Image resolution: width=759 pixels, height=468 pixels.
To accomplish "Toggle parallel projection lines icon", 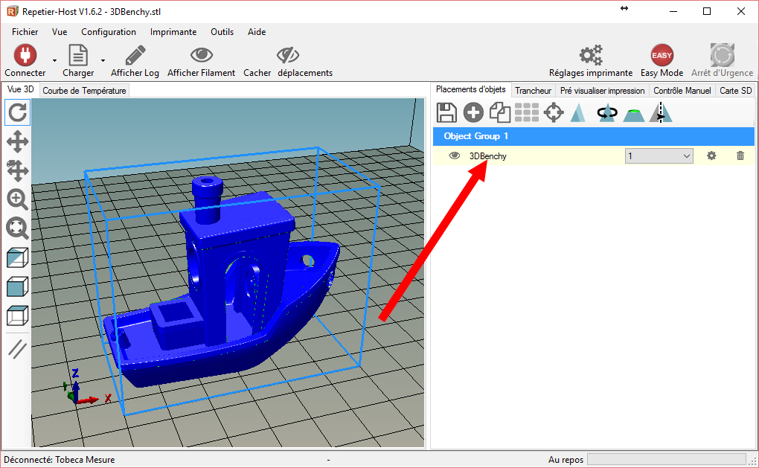I will click(17, 349).
